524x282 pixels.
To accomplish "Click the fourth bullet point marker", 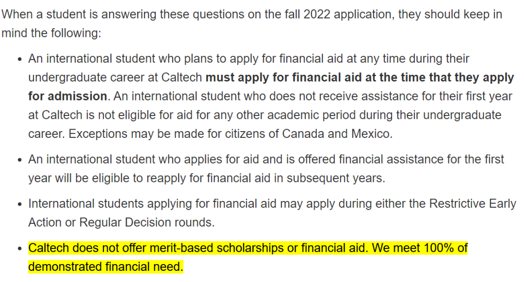I will pos(20,249).
